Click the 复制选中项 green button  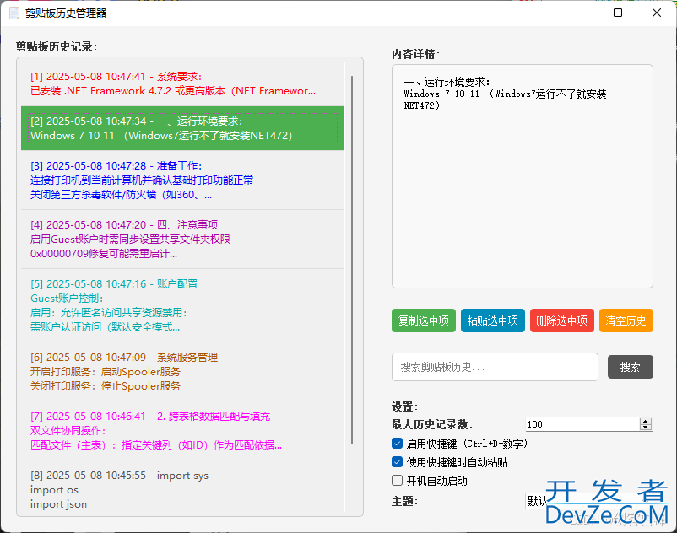click(424, 320)
